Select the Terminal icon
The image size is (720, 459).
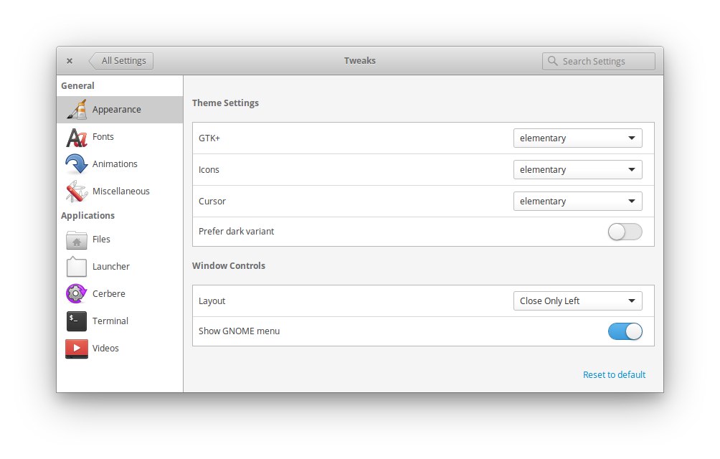(77, 321)
